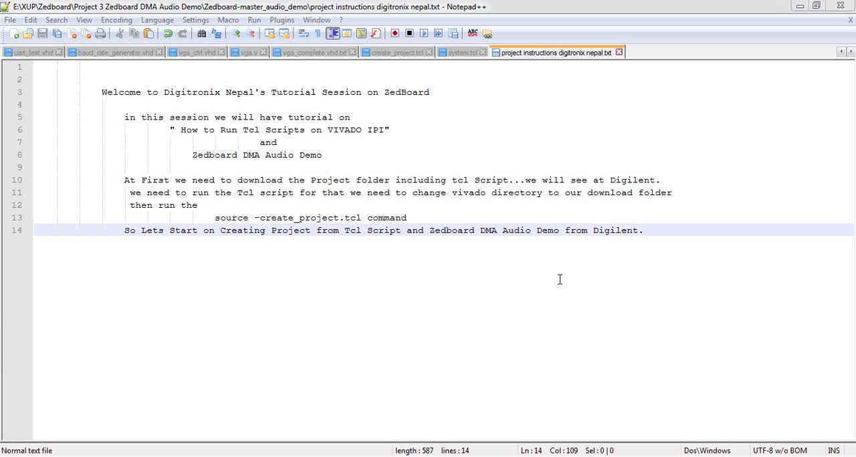Viewport: 856px width, 457px height.
Task: Click the Close All toolbar icon
Action: 86,33
